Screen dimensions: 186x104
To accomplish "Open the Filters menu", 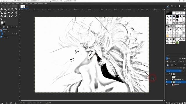I will coord(35,3).
